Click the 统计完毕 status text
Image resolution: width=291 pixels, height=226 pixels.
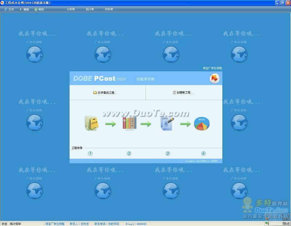tap(15, 224)
